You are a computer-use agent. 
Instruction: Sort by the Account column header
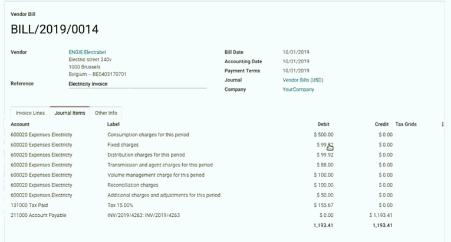[x=20, y=125]
